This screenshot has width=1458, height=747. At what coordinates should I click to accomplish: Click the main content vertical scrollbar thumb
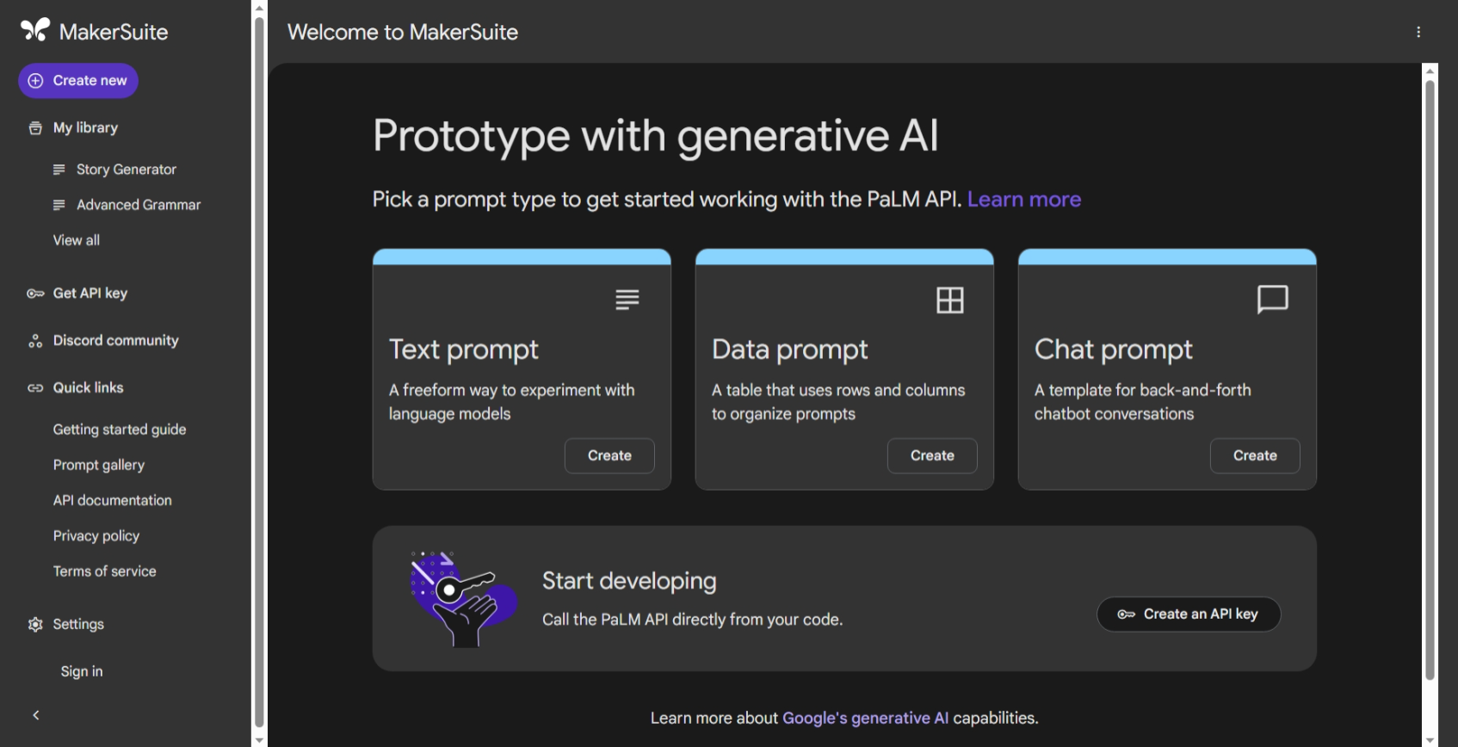coord(1430,380)
